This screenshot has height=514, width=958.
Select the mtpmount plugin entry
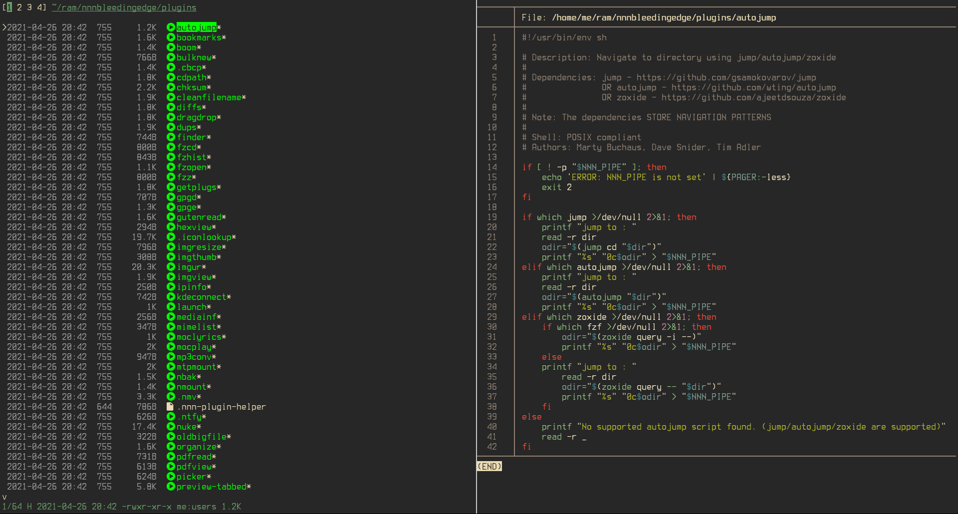coord(197,367)
